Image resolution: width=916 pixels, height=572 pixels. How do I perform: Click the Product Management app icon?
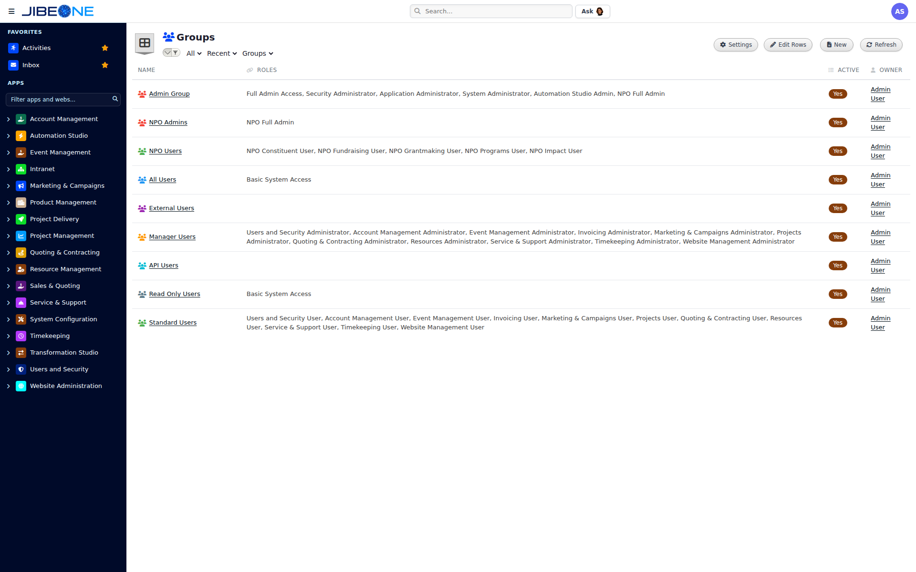pos(21,203)
